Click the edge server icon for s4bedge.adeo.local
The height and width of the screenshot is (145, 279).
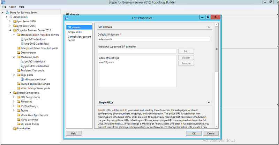tap(22, 79)
